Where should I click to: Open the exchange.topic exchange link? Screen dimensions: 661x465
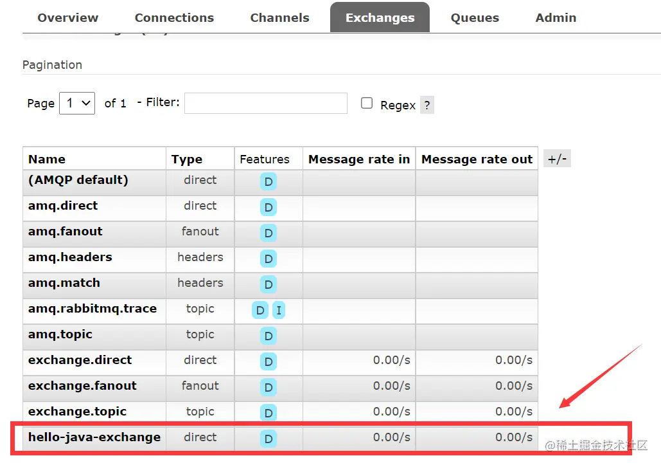(x=77, y=412)
